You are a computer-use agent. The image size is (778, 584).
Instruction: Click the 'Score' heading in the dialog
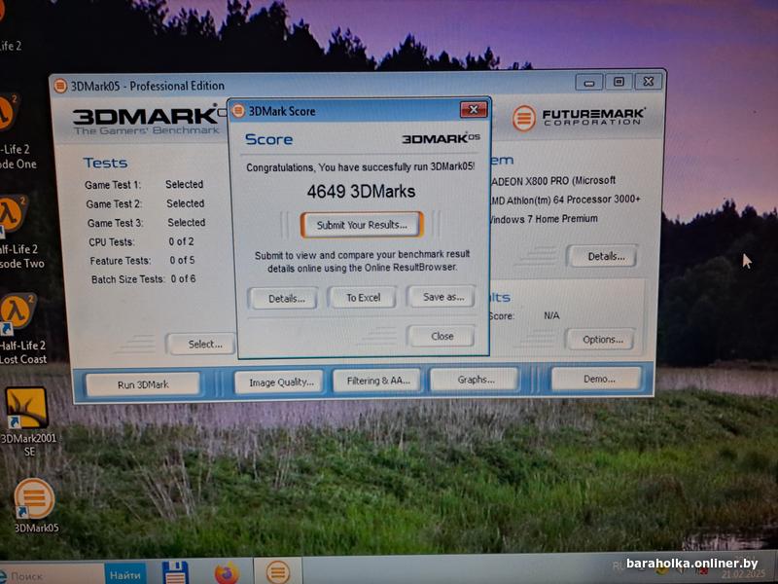[x=268, y=139]
